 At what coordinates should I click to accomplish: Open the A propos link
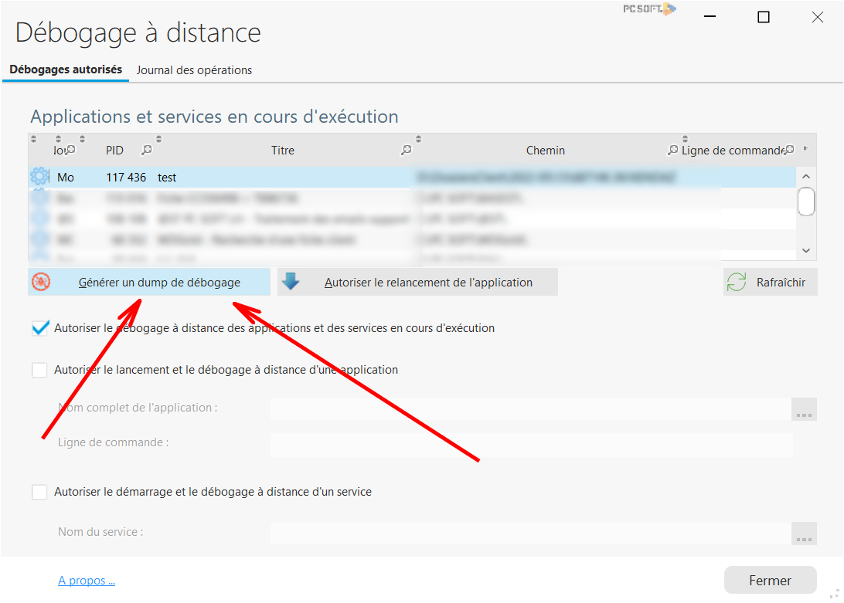87,581
